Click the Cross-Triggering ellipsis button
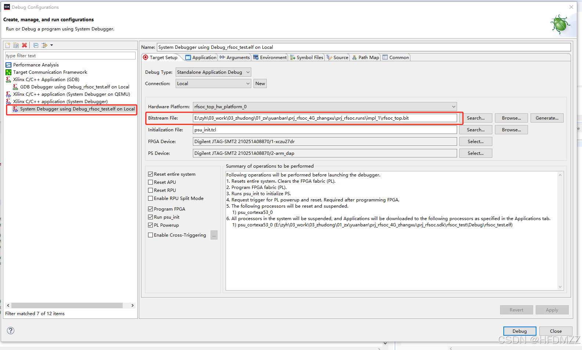 [x=214, y=235]
